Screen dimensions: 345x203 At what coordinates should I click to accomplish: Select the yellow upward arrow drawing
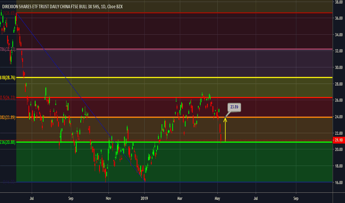point(225,129)
